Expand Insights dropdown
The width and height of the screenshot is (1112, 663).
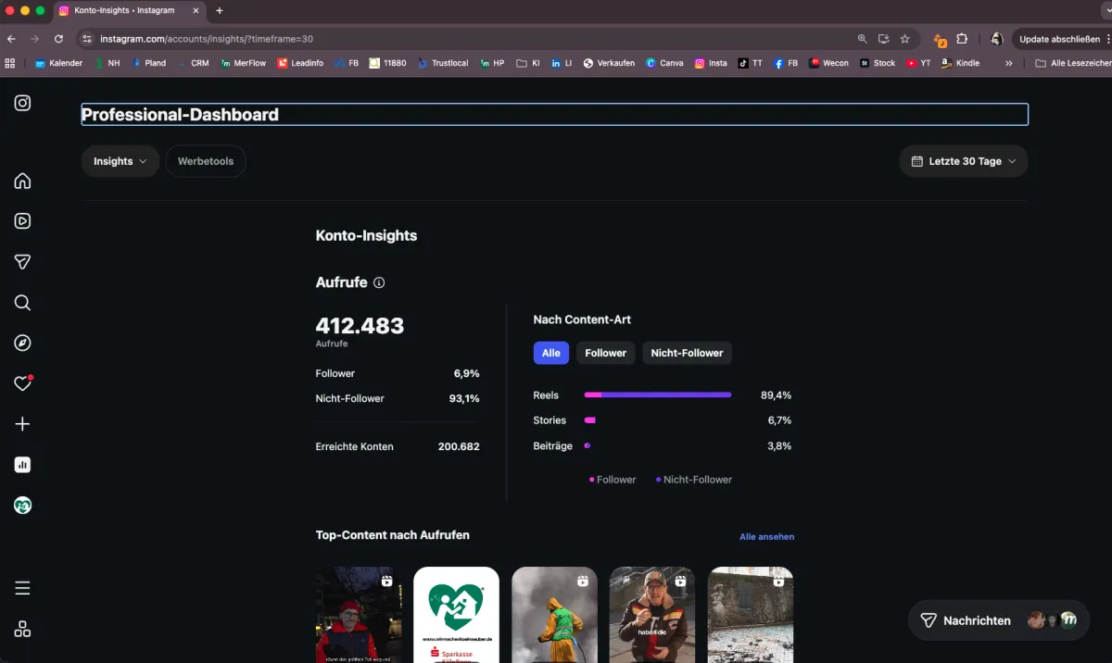(x=120, y=161)
